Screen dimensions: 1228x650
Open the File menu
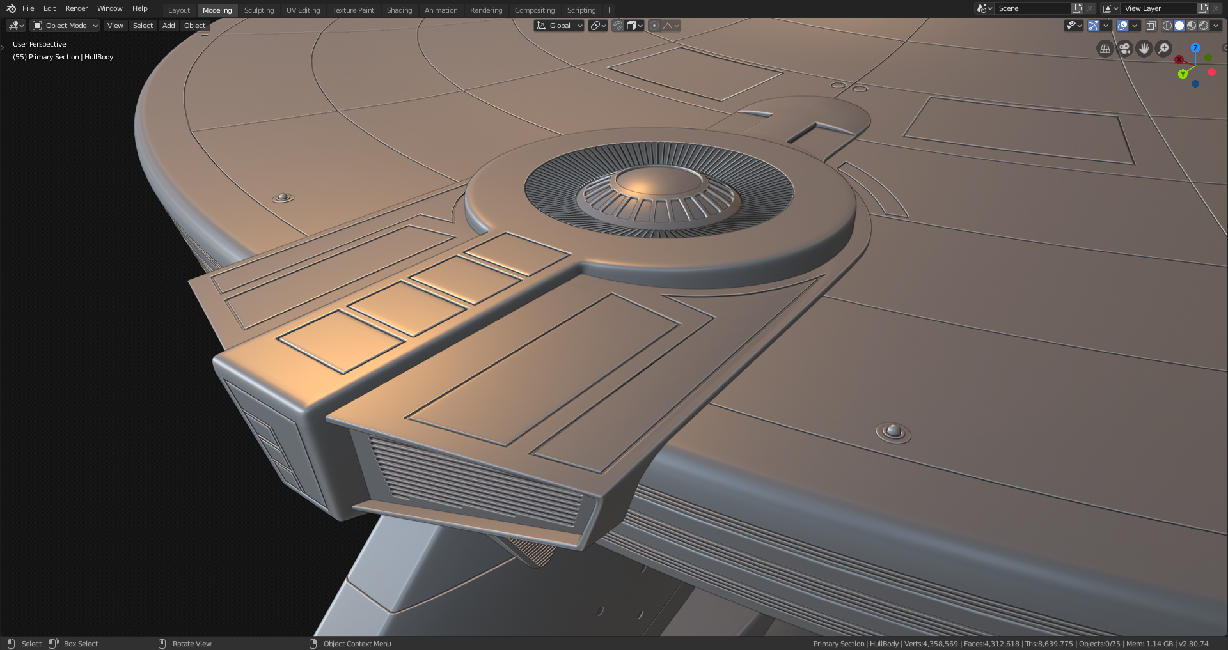28,8
